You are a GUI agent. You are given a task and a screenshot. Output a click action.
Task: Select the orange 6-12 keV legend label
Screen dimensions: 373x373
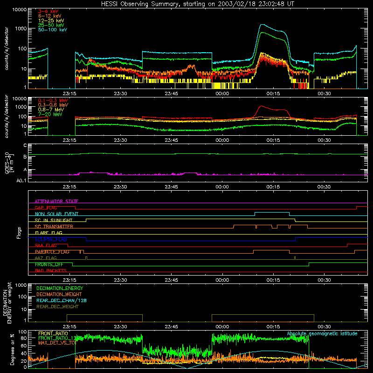50,16
